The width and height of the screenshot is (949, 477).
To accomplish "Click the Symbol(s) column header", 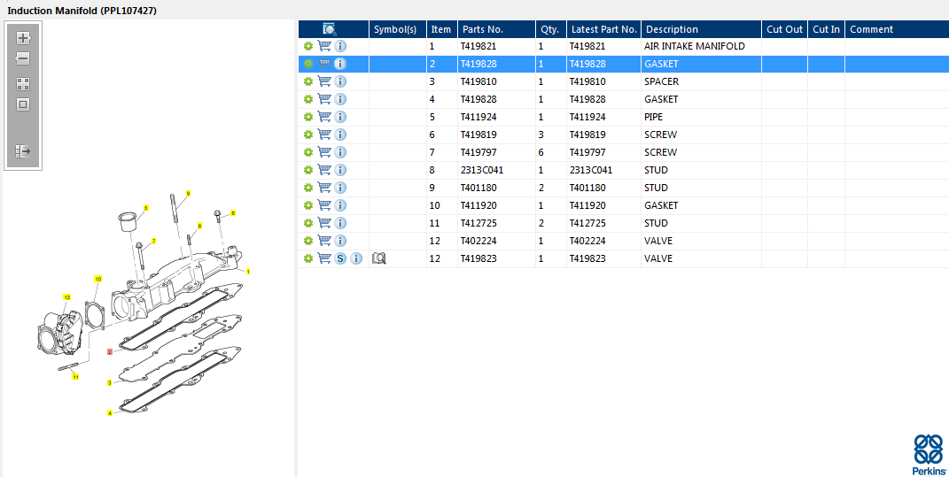I will click(398, 29).
